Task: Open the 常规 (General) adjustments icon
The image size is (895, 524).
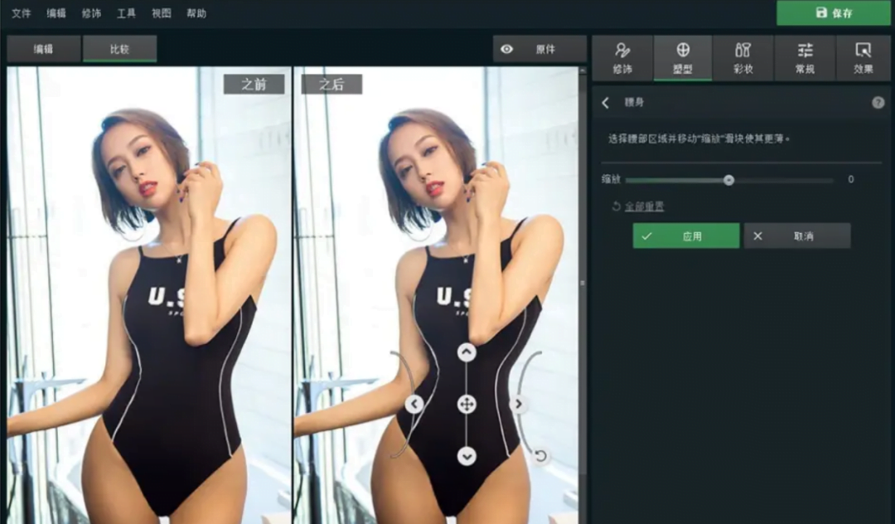Action: click(x=804, y=58)
